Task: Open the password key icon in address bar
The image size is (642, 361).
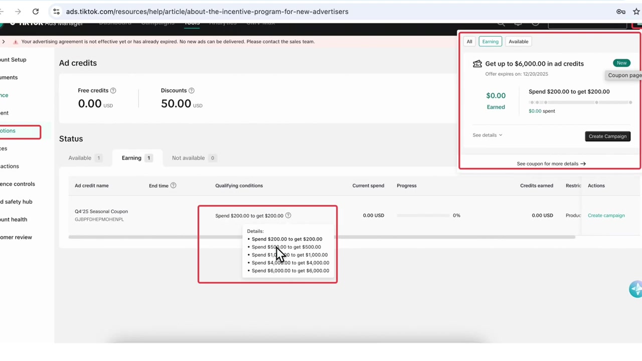Action: [621, 12]
